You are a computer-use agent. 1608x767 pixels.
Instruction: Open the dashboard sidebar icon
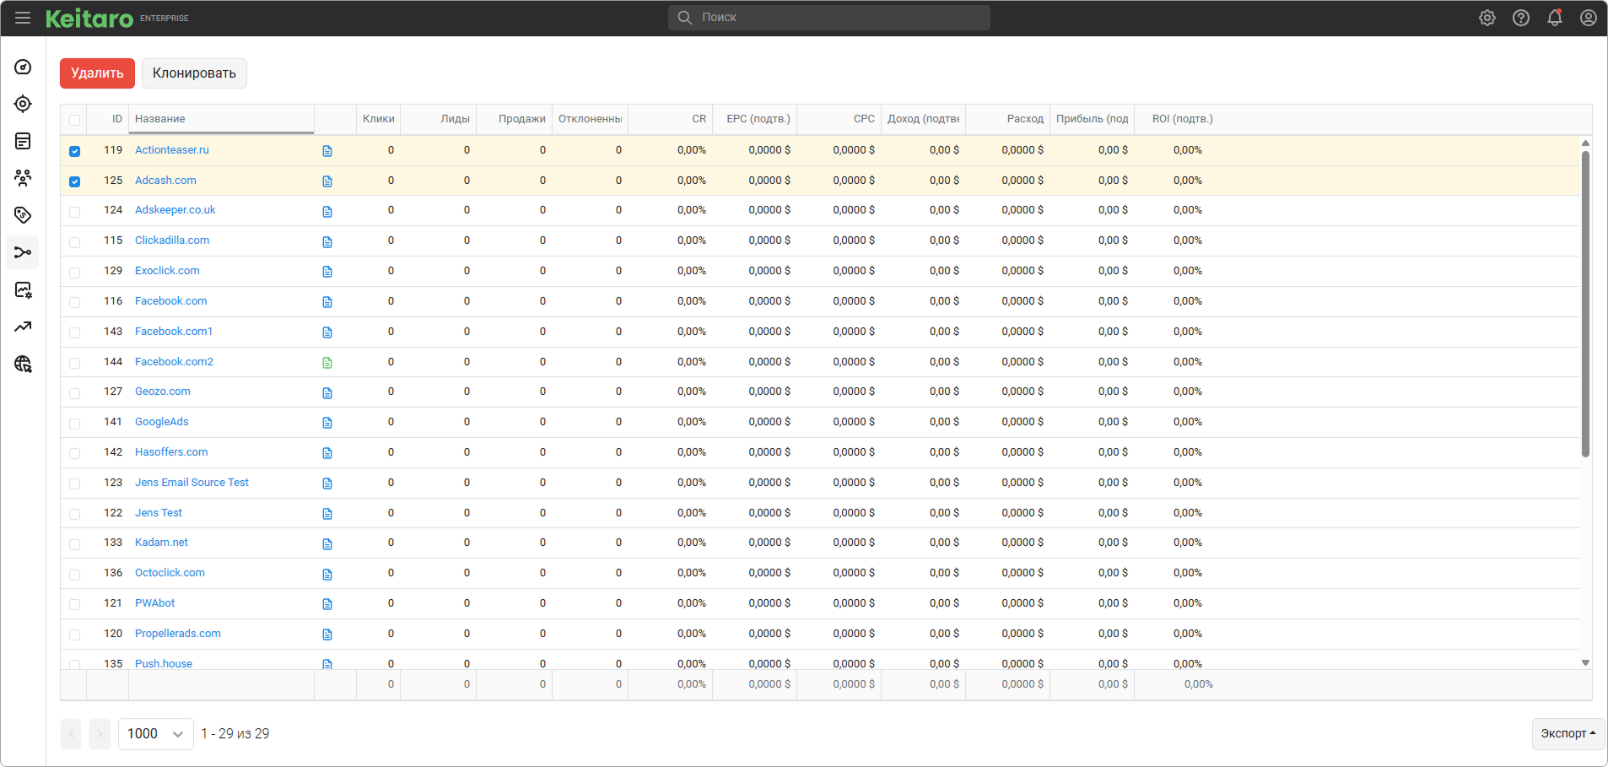(23, 67)
